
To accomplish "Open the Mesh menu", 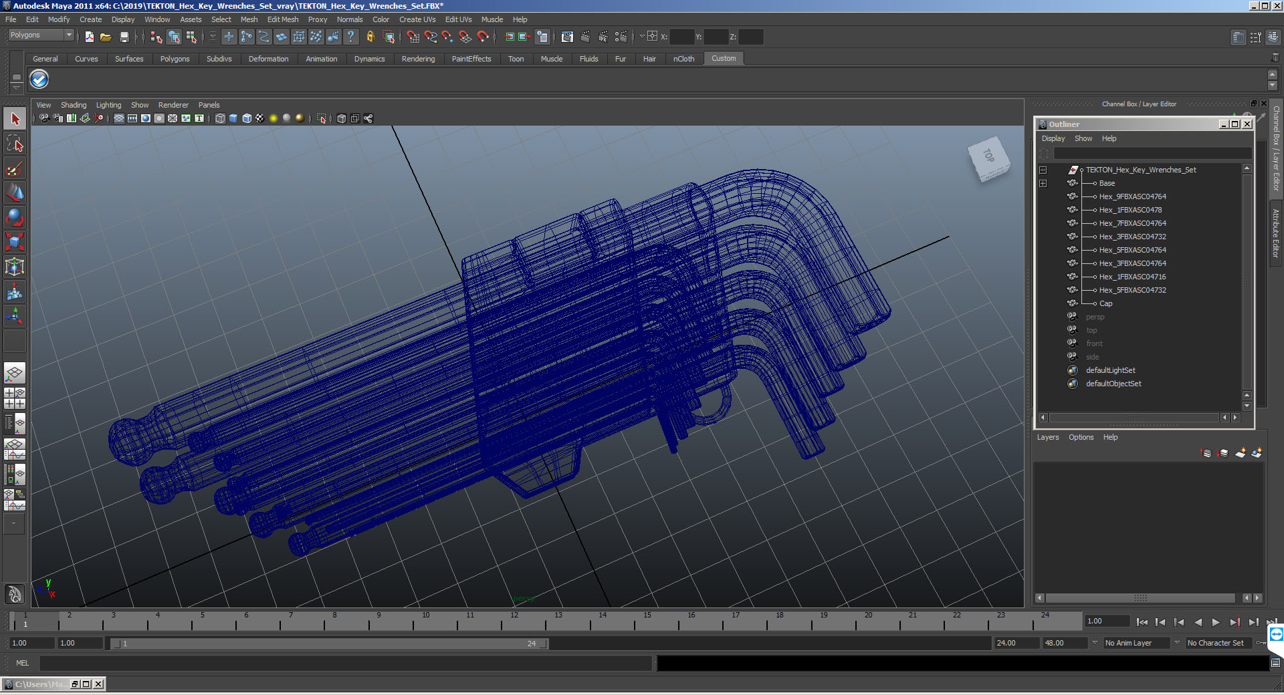I will [x=249, y=19].
